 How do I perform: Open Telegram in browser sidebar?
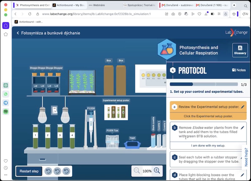coord(6,103)
